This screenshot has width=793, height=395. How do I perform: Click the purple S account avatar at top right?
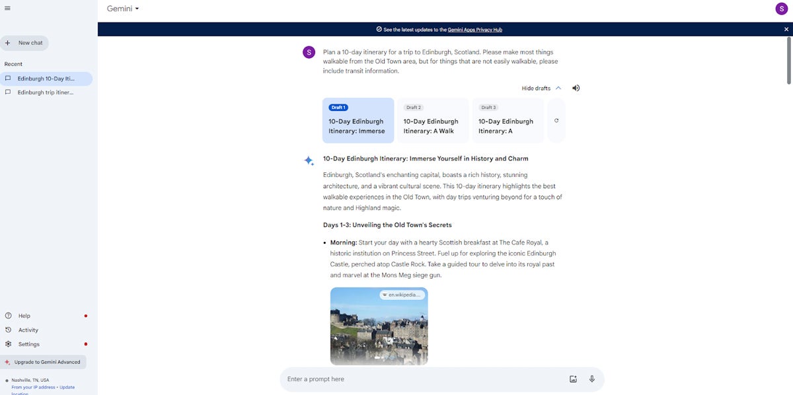tap(781, 9)
